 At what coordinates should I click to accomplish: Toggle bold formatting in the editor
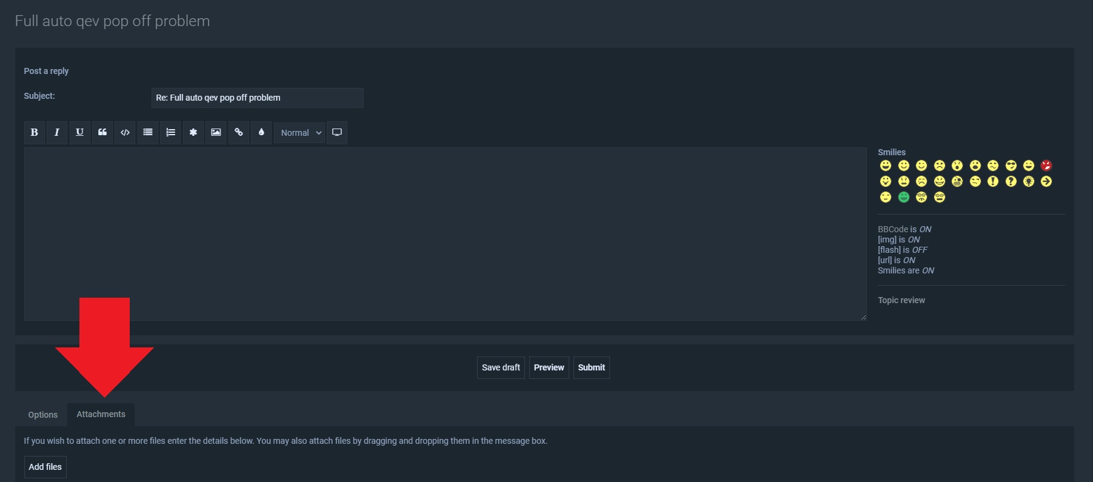click(x=35, y=132)
